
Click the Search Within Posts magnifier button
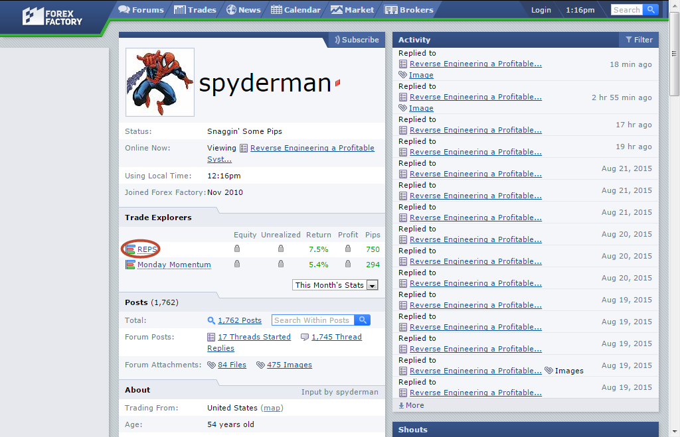[363, 320]
